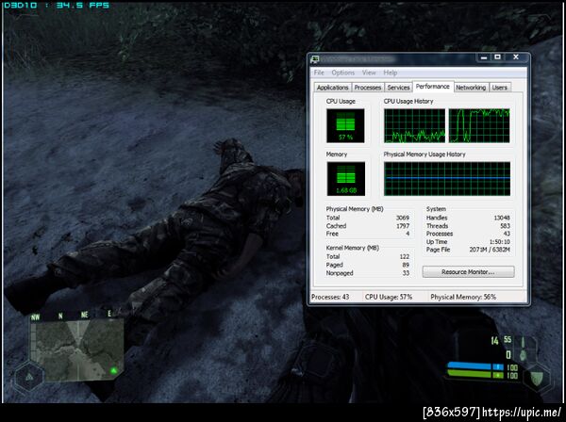
Task: Click 'Physical Memory: 56%' in status bar
Action: coord(463,297)
